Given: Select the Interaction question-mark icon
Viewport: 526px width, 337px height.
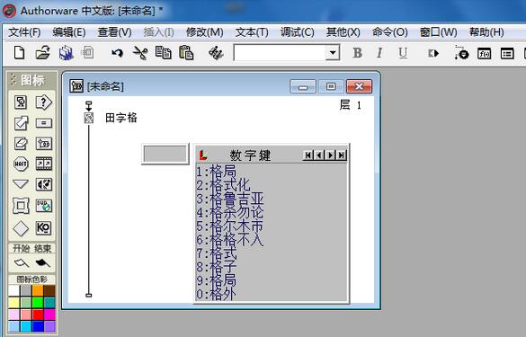Looking at the screenshot, I should 44,102.
